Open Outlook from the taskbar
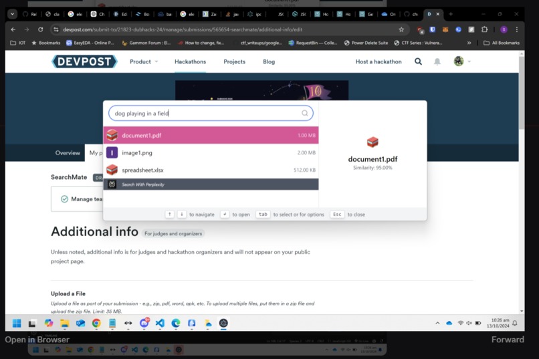This screenshot has width=539, height=359. (80, 323)
